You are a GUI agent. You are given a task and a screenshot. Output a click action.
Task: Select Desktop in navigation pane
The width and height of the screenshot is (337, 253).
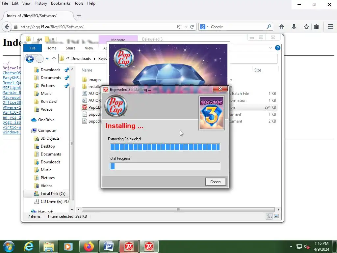coord(47,146)
